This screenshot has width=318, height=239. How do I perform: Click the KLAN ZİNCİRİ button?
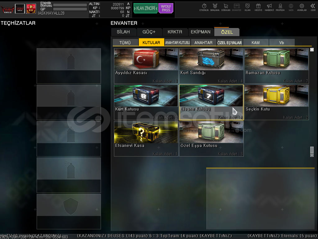click(x=146, y=8)
